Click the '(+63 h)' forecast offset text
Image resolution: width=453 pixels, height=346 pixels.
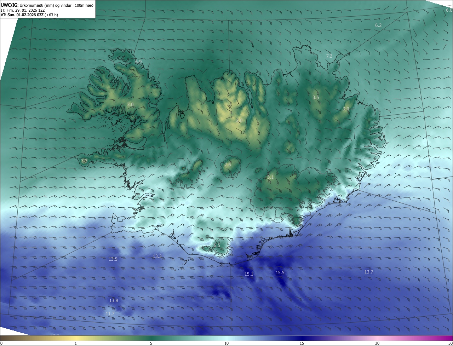point(52,15)
